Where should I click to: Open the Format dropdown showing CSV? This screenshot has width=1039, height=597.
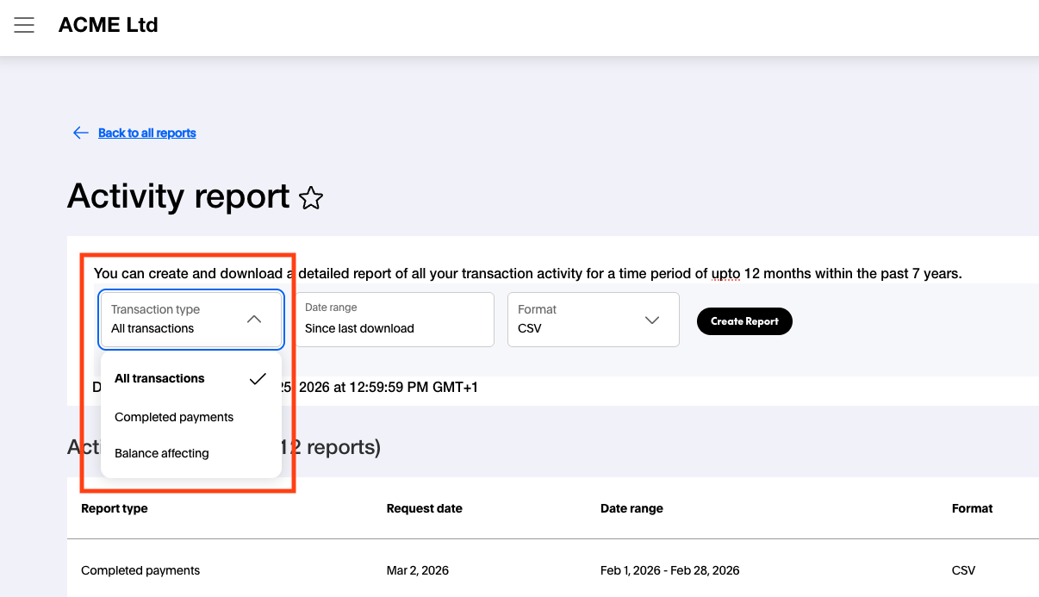[593, 320]
